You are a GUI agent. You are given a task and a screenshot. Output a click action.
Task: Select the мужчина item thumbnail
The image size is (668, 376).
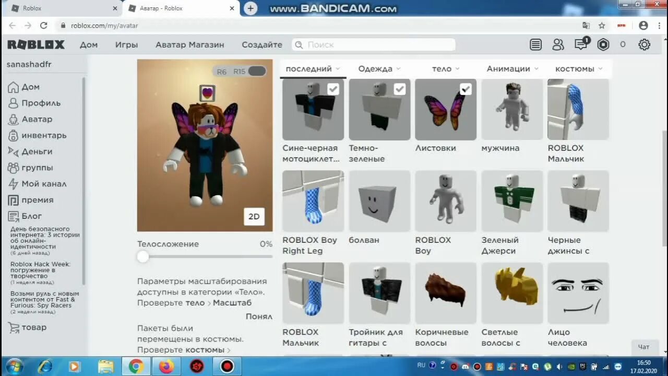512,110
